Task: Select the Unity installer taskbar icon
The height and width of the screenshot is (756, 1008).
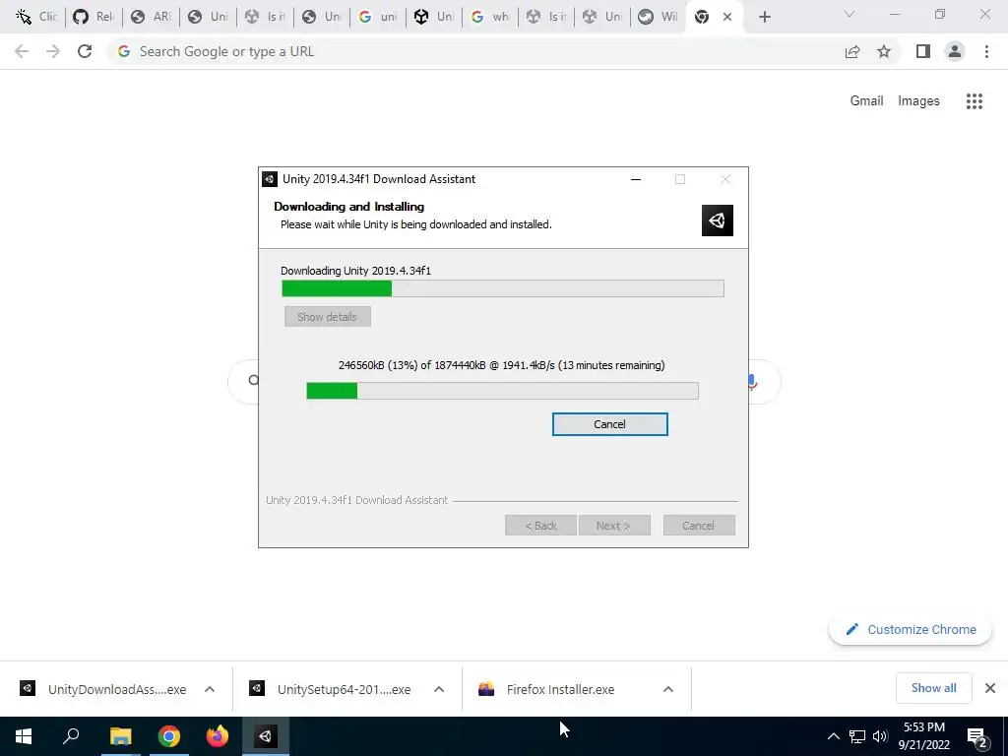Action: point(266,736)
